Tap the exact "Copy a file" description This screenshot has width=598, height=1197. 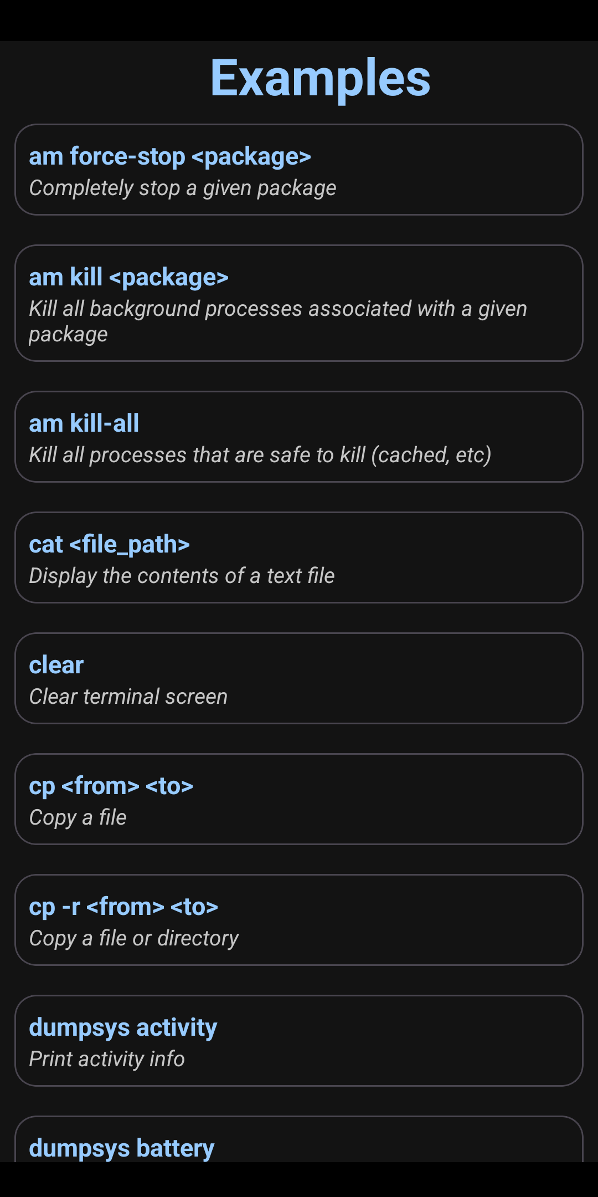[78, 818]
